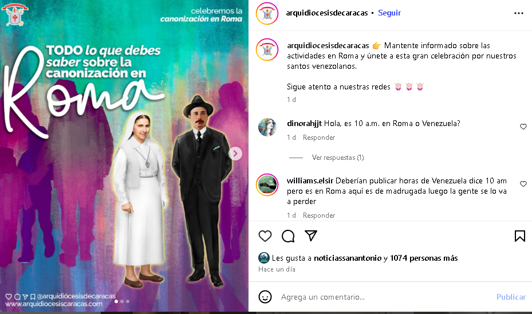Click Publicar to post comment

pyautogui.click(x=511, y=297)
